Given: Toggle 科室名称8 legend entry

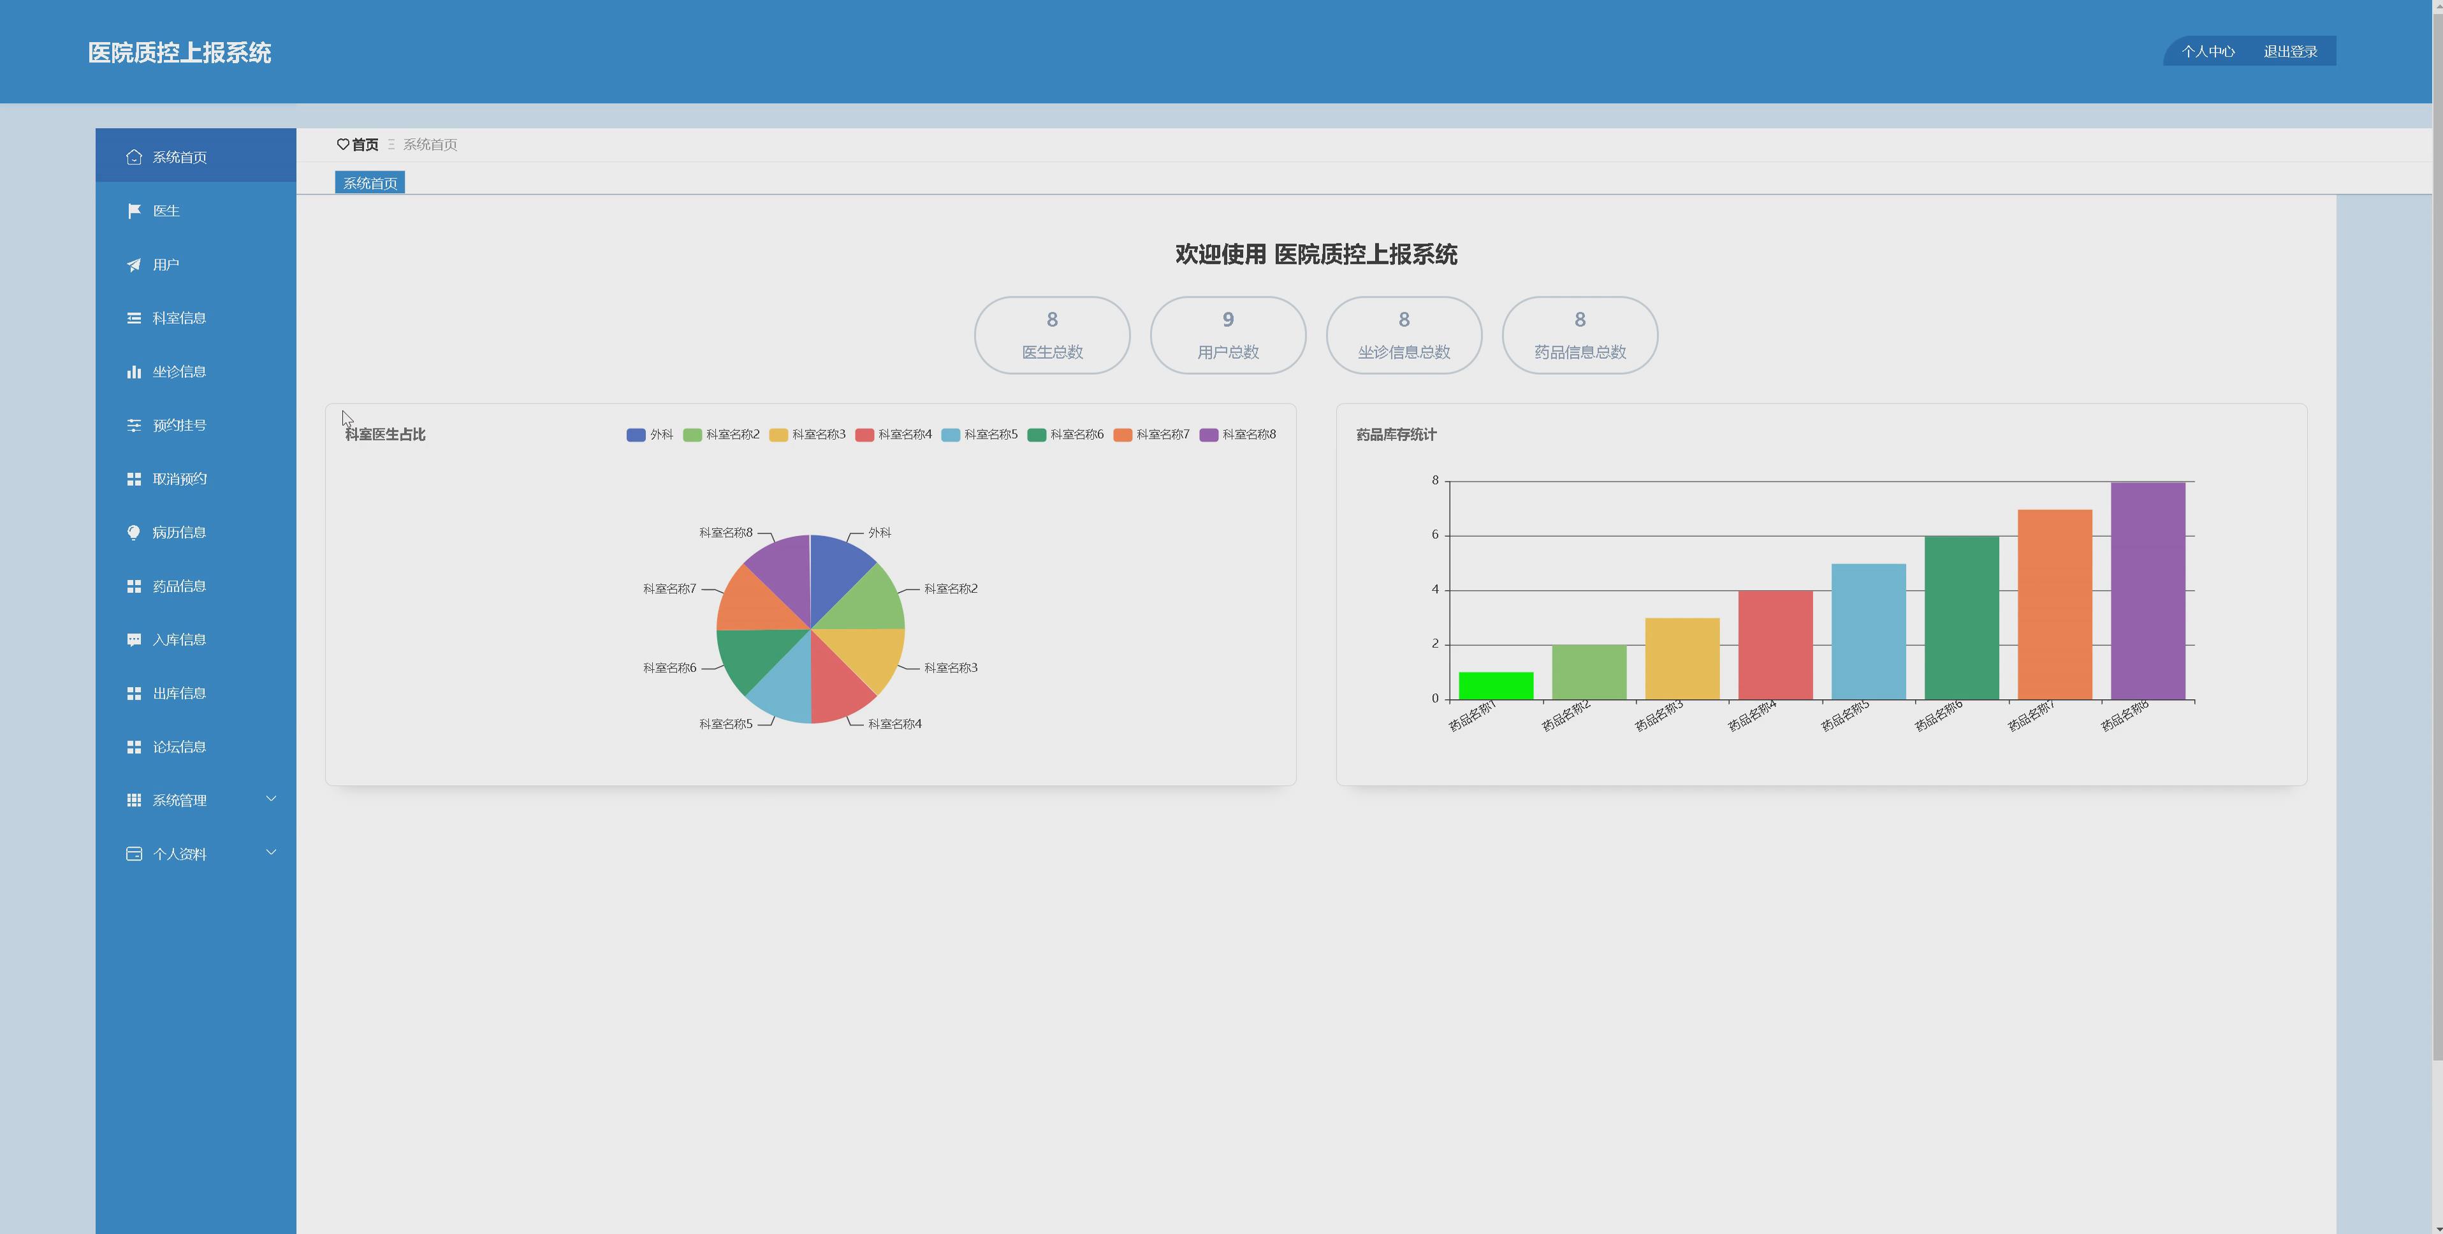Looking at the screenshot, I should pos(1237,435).
